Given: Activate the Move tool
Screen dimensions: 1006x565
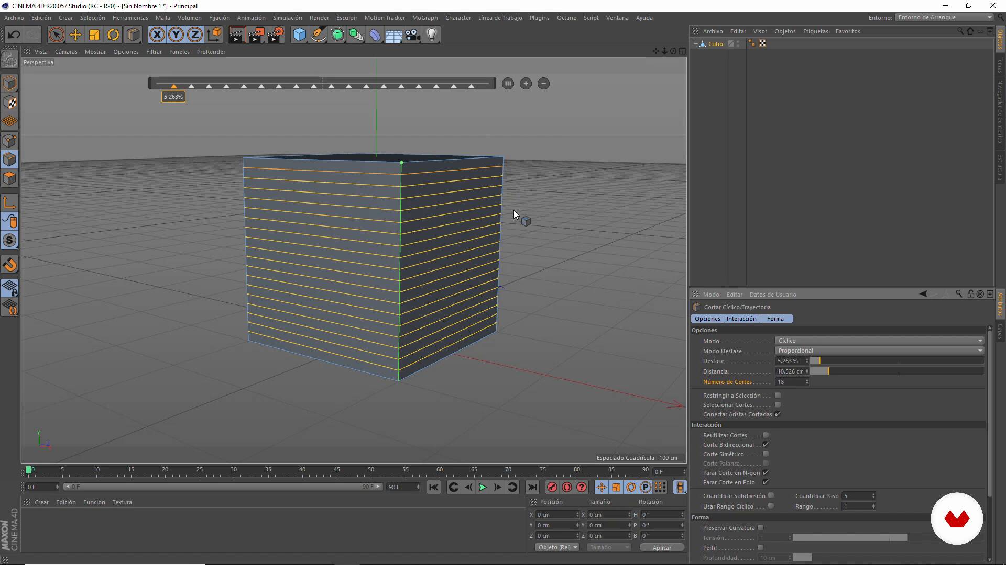Looking at the screenshot, I should pyautogui.click(x=75, y=35).
